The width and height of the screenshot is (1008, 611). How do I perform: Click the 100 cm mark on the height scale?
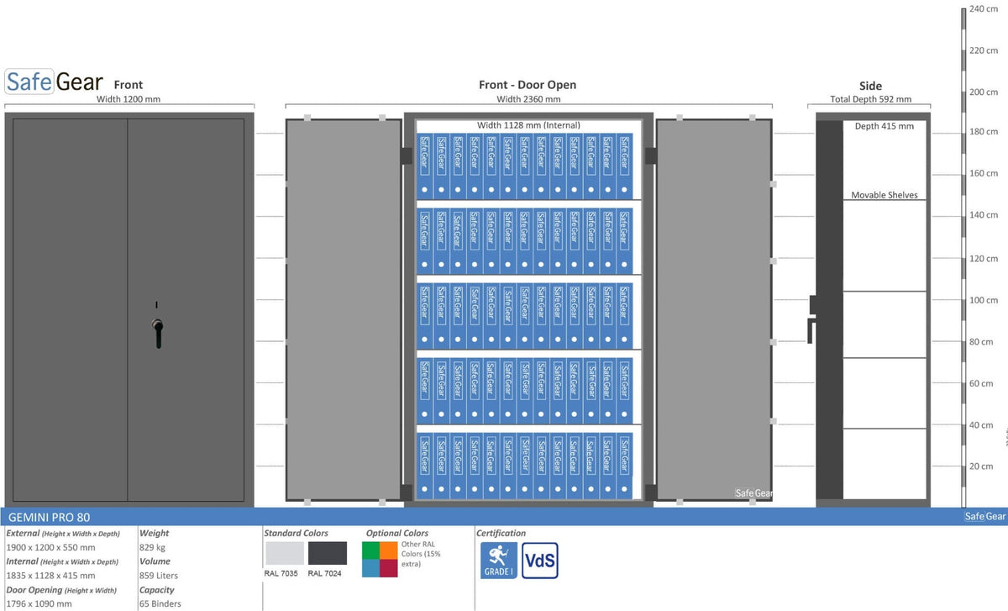click(984, 300)
